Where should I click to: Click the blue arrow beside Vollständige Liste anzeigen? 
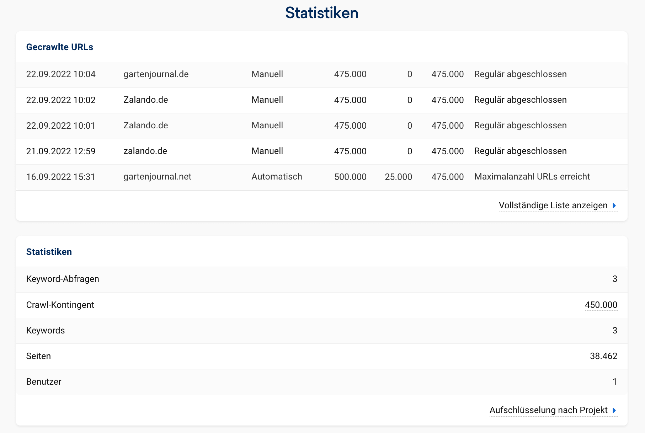tap(614, 206)
